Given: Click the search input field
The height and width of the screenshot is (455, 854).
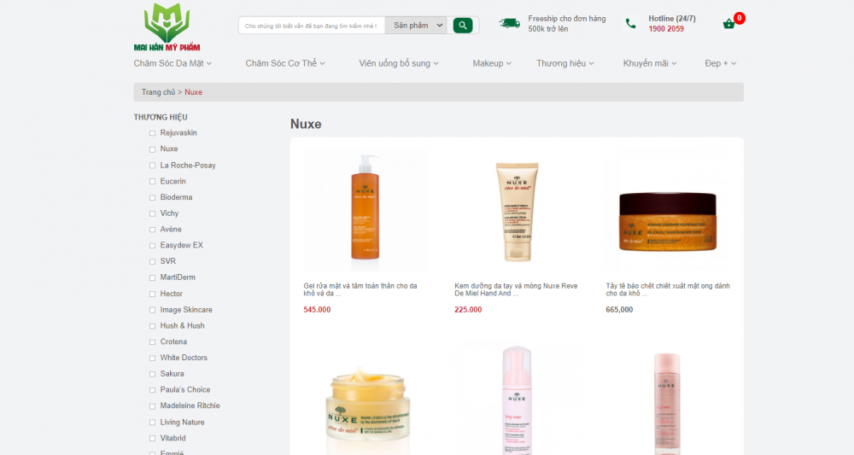Looking at the screenshot, I should tap(312, 26).
